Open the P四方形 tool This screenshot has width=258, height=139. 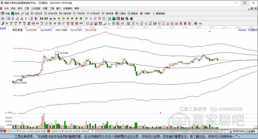click(37, 14)
